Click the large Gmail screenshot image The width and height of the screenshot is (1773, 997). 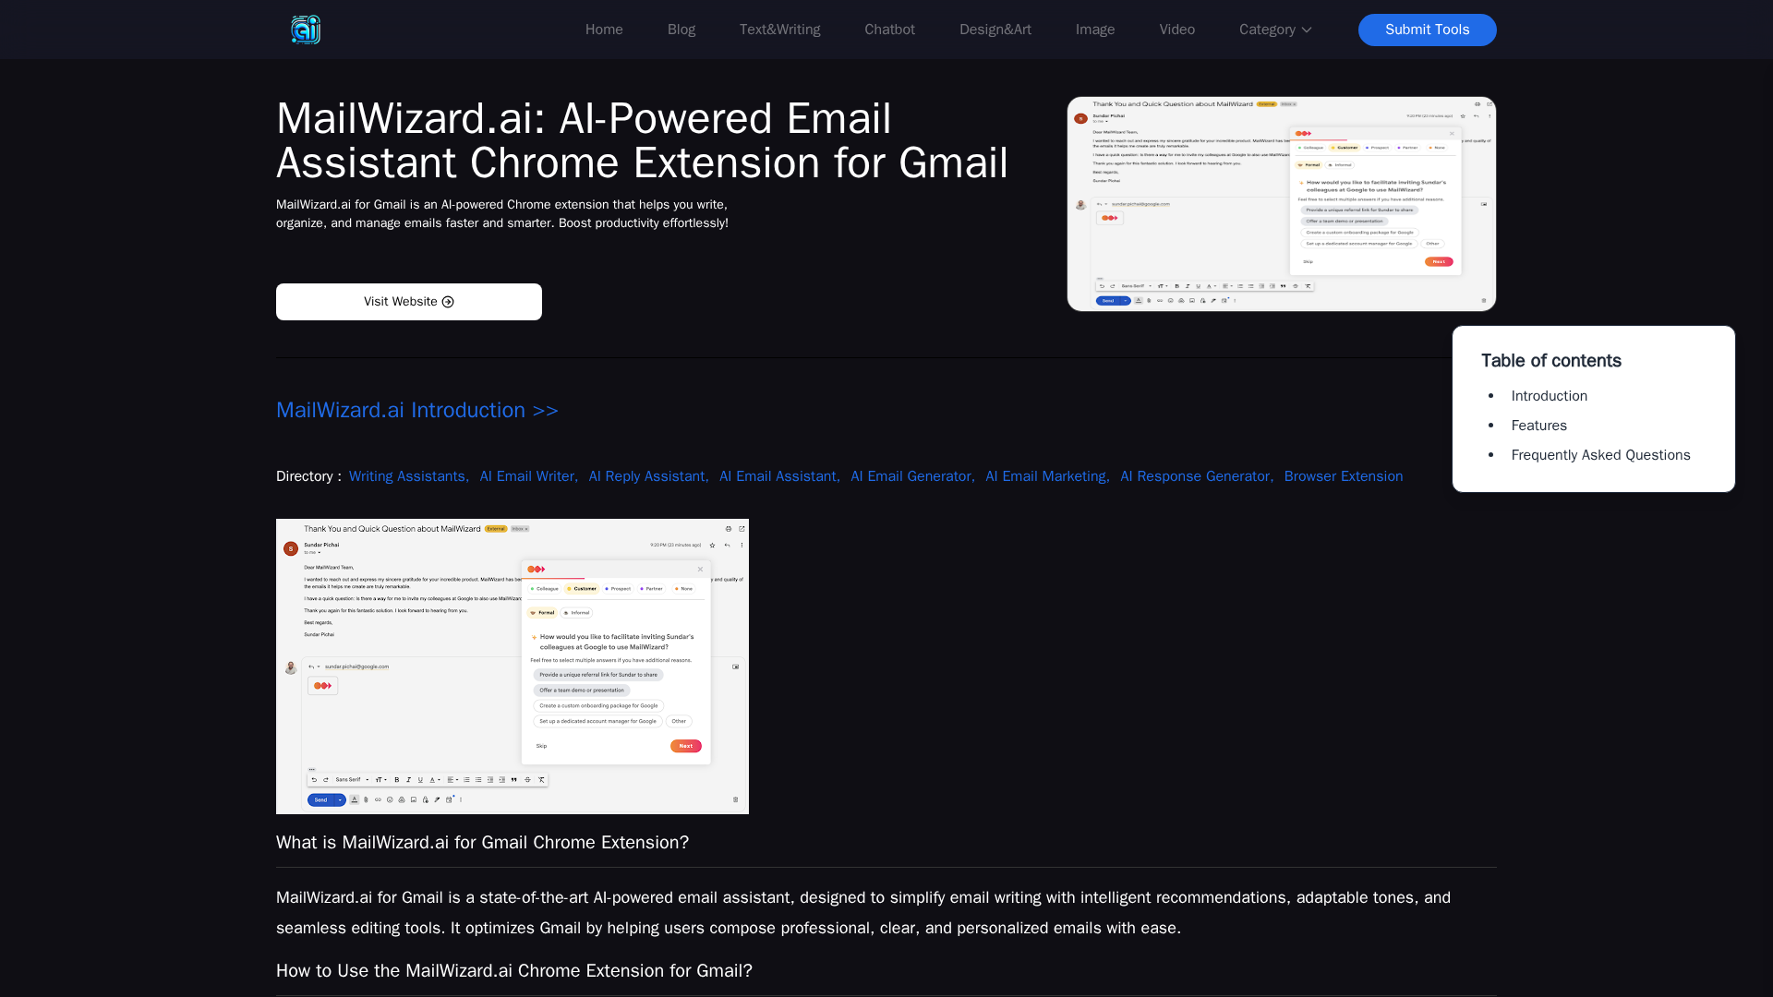click(512, 666)
